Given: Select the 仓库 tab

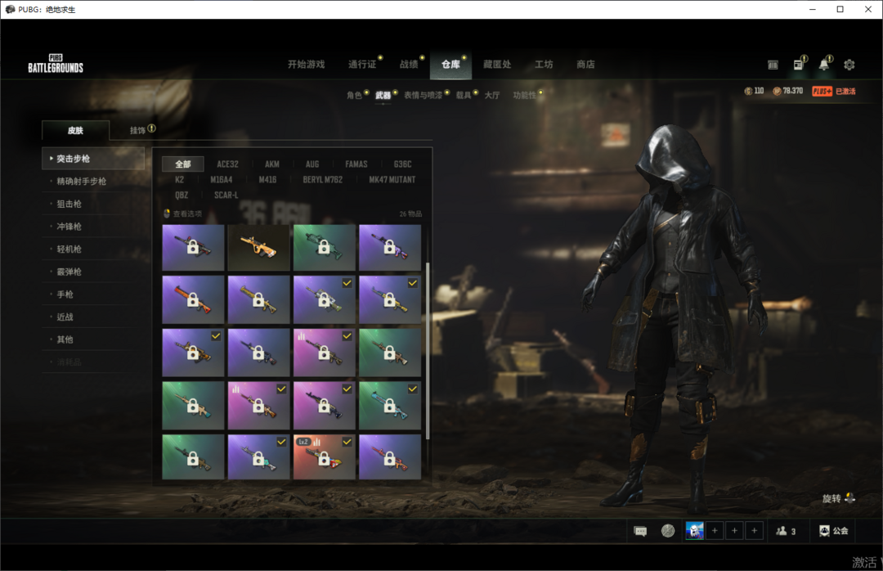Looking at the screenshot, I should pos(450,65).
